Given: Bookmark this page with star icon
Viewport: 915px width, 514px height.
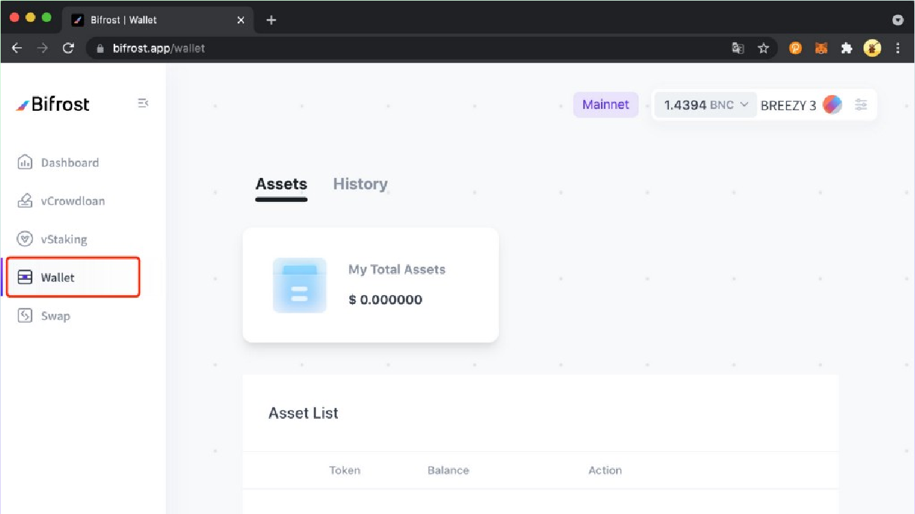Looking at the screenshot, I should [x=763, y=49].
